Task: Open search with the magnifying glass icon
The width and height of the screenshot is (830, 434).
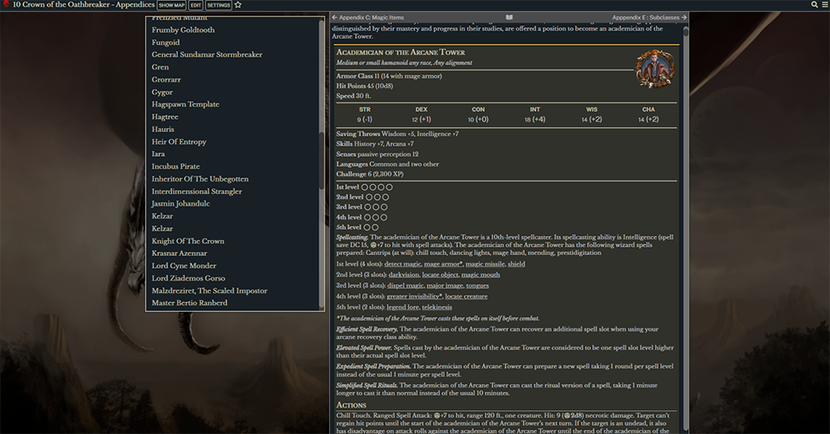Action: (813, 5)
